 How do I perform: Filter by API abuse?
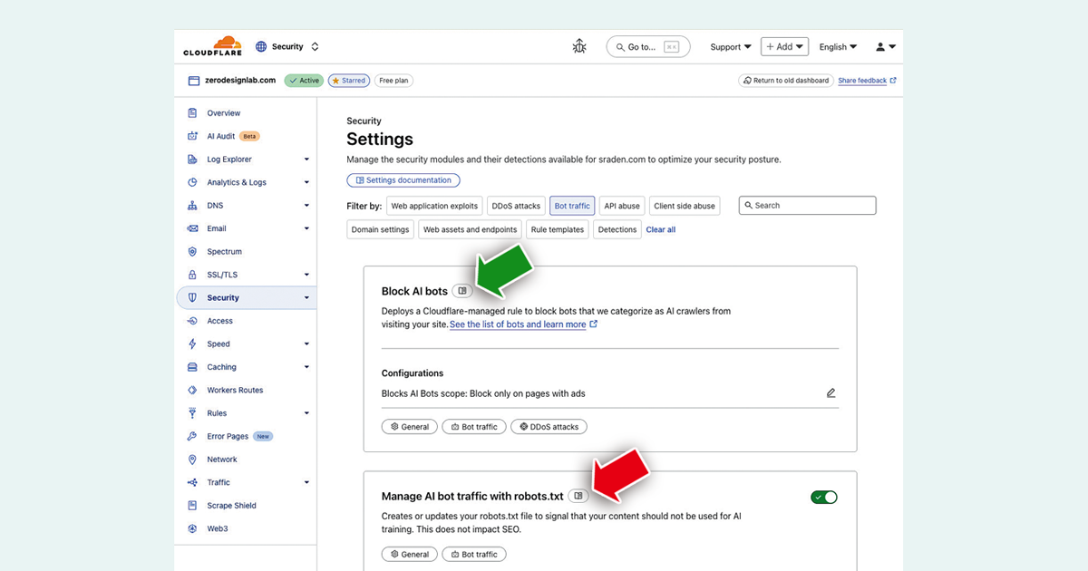pos(622,206)
